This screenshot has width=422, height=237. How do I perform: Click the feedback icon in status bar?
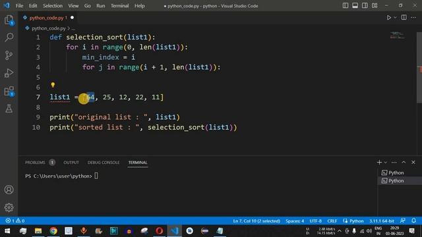click(x=403, y=221)
